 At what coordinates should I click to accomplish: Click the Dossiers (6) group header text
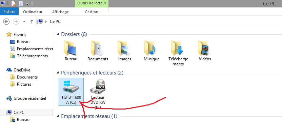74,34
